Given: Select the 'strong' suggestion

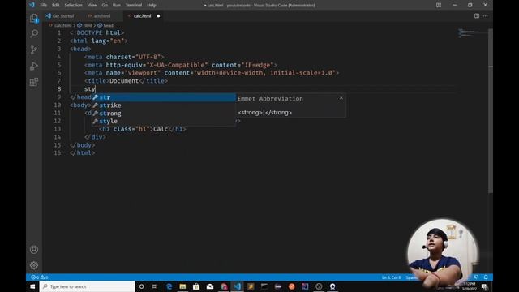Looking at the screenshot, I should coord(163,114).
